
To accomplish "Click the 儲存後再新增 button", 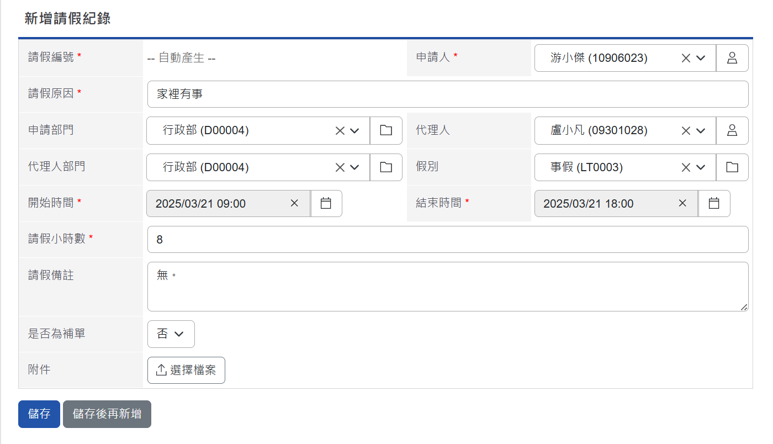I will [x=107, y=413].
